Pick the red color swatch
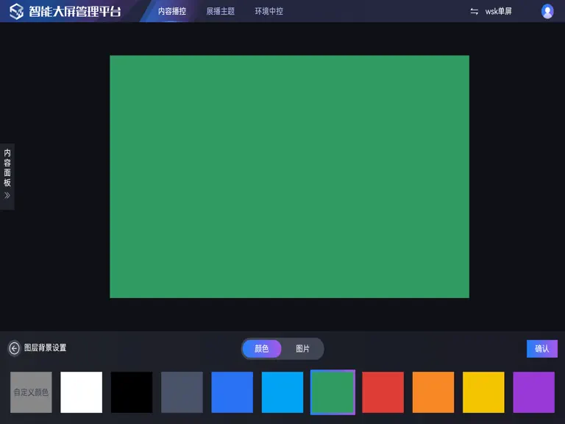Viewport: 565px width, 424px height. (x=383, y=392)
